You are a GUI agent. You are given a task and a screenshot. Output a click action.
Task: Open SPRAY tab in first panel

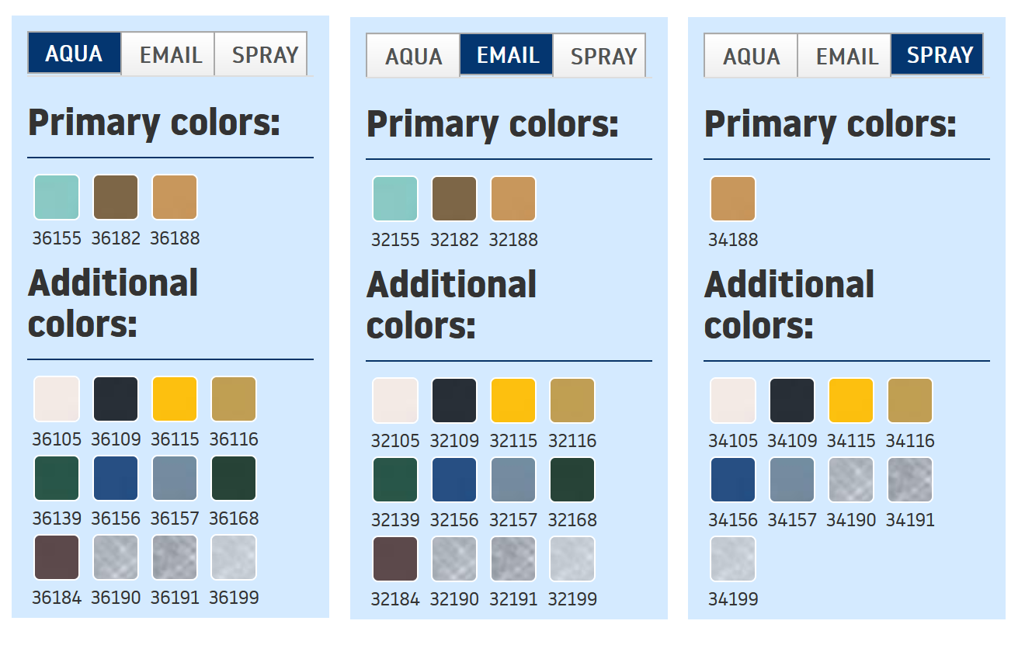click(262, 54)
